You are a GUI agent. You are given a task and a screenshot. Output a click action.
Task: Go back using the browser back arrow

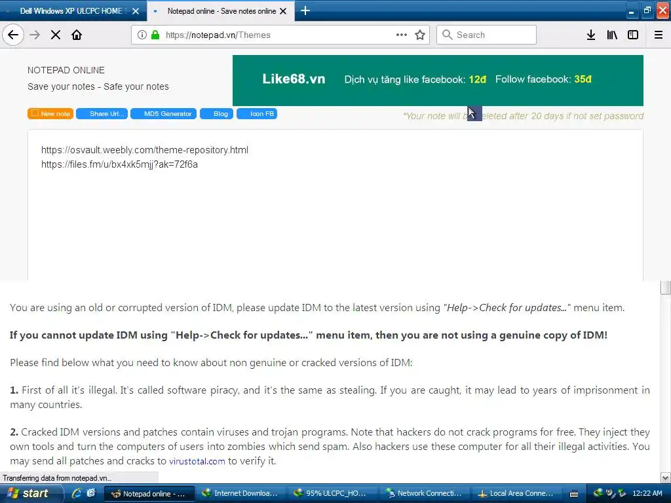point(13,35)
